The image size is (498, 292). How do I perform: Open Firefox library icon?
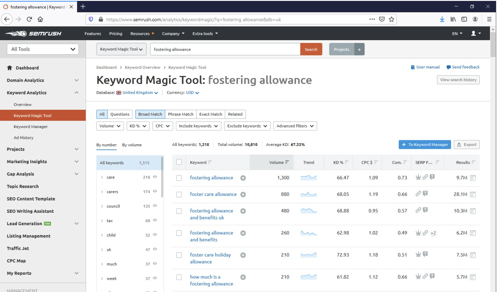[453, 19]
